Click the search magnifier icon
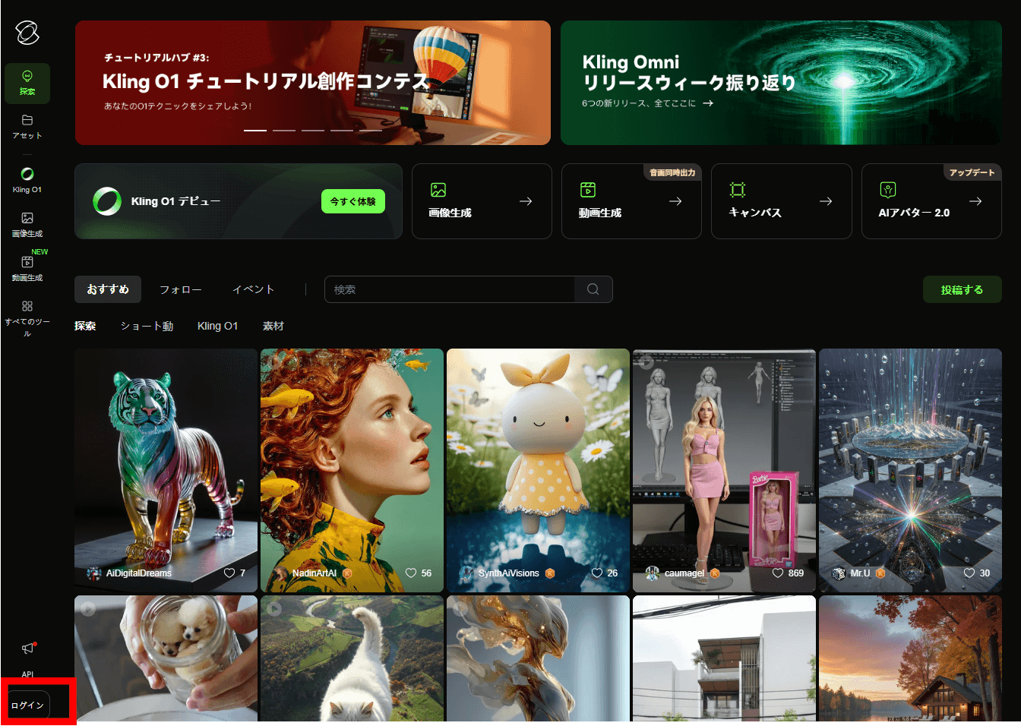 coord(593,289)
